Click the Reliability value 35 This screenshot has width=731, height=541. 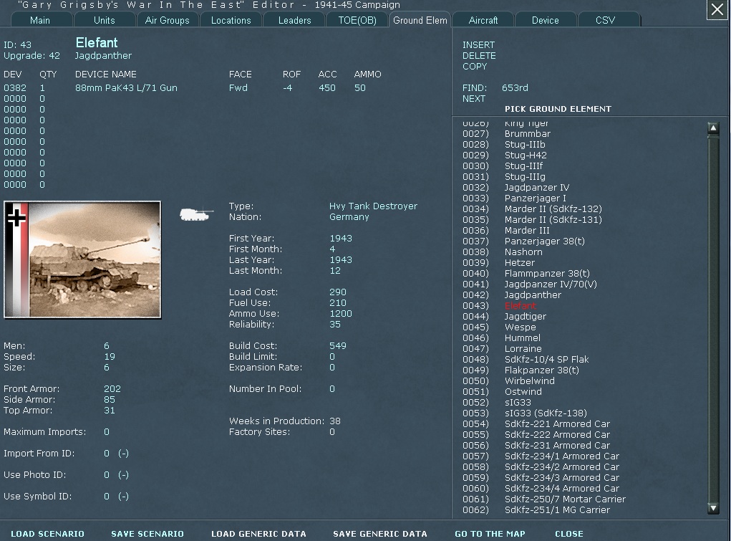point(335,325)
